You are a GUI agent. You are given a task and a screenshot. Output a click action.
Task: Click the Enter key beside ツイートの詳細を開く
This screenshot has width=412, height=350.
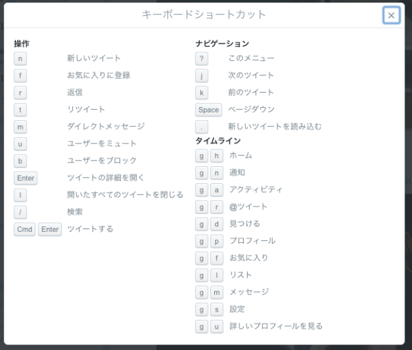pos(25,178)
